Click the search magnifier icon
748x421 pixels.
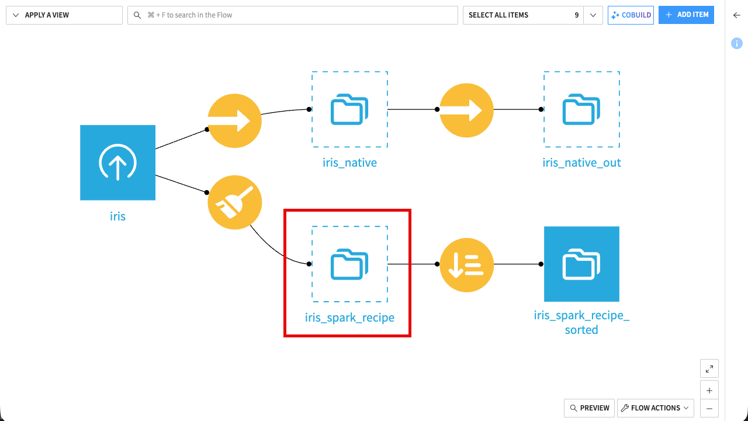tap(138, 15)
